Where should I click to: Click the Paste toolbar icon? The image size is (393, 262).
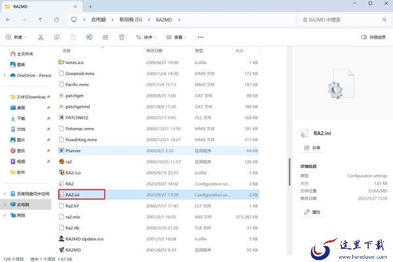click(x=73, y=37)
